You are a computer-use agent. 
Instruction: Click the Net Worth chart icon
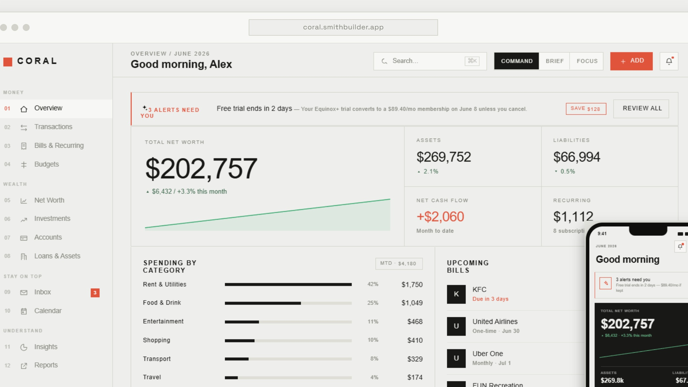tap(24, 201)
